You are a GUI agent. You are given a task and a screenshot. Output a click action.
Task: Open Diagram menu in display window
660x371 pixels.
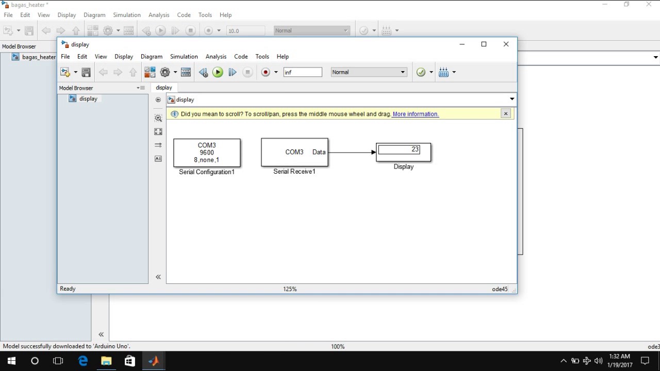pos(152,56)
